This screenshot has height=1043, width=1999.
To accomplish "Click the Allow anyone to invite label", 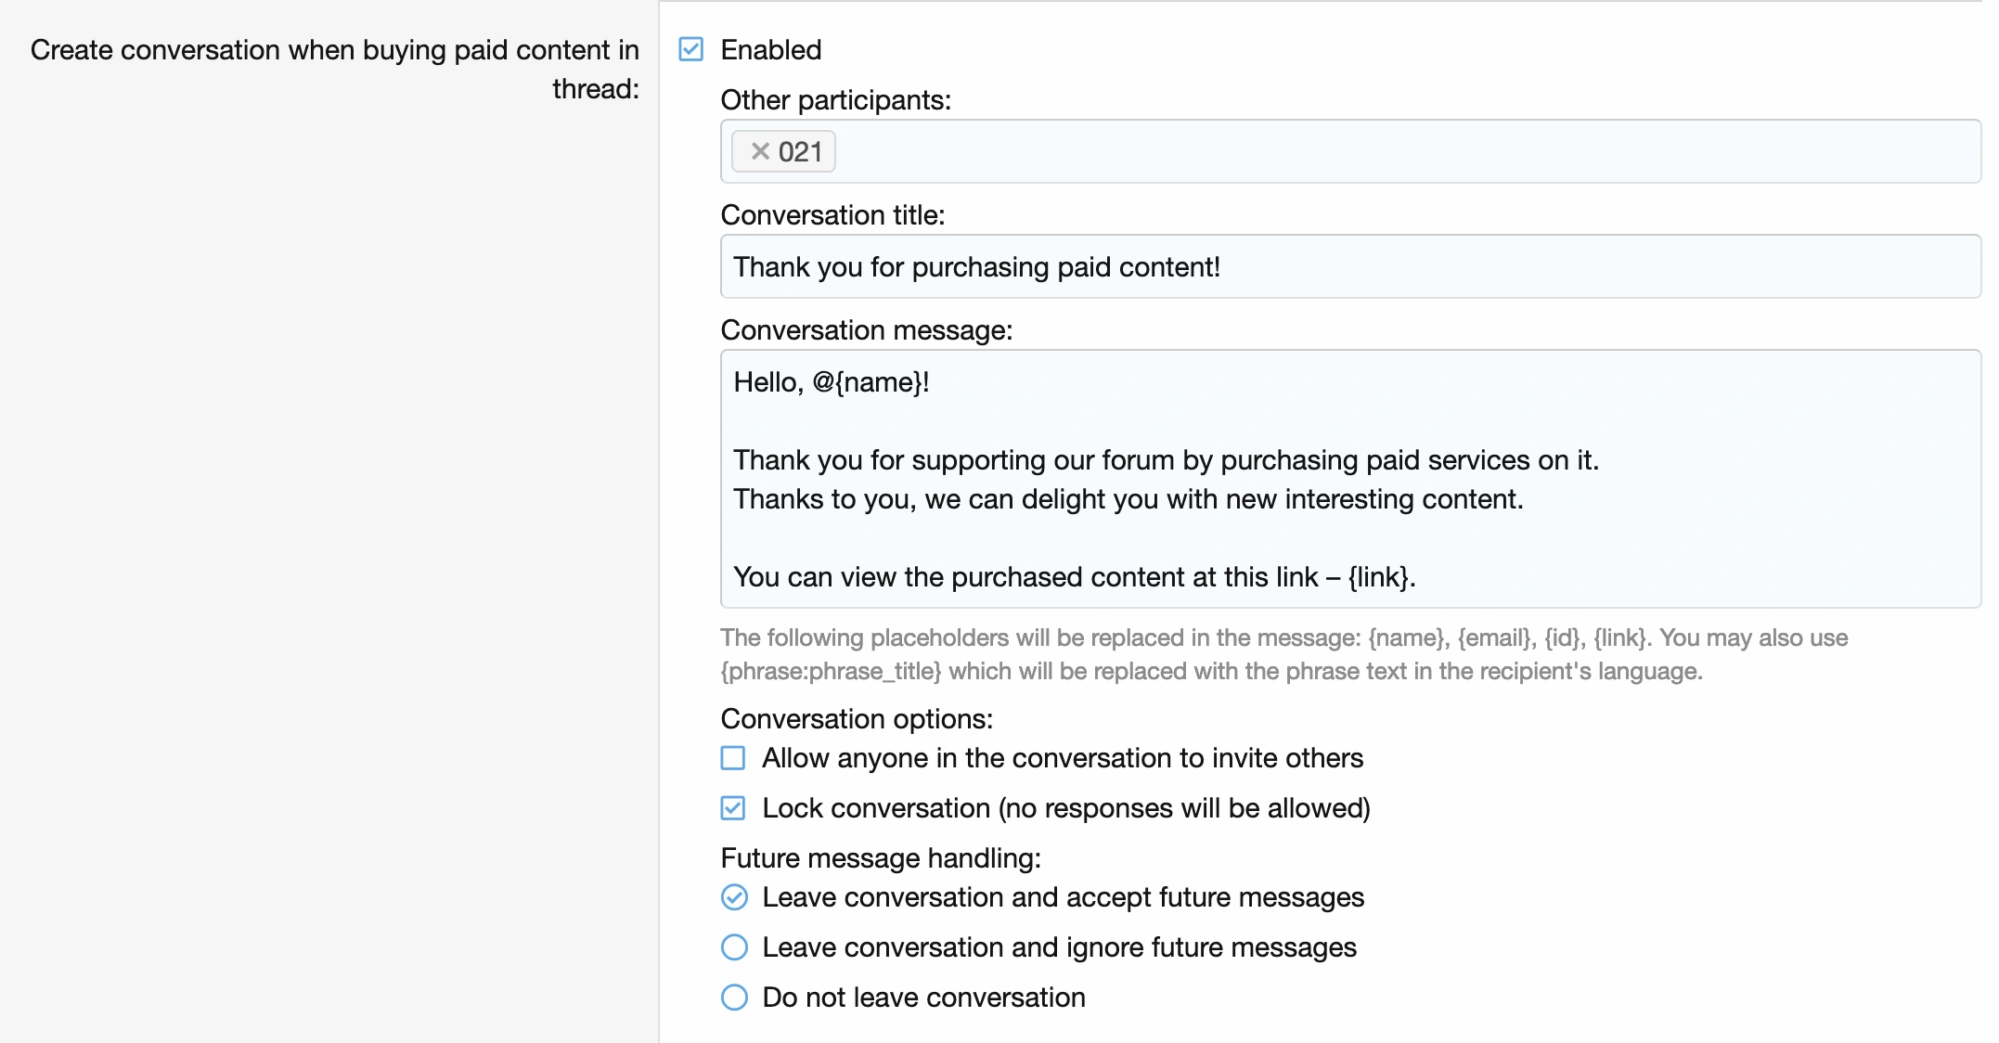I will [x=1062, y=758].
